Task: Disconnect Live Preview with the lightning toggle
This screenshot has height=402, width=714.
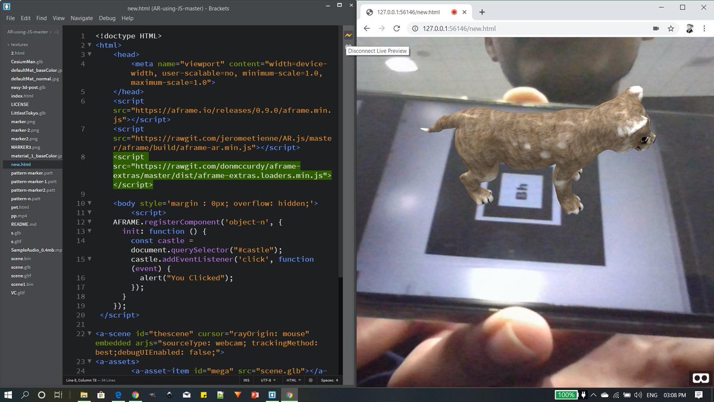Action: point(348,36)
